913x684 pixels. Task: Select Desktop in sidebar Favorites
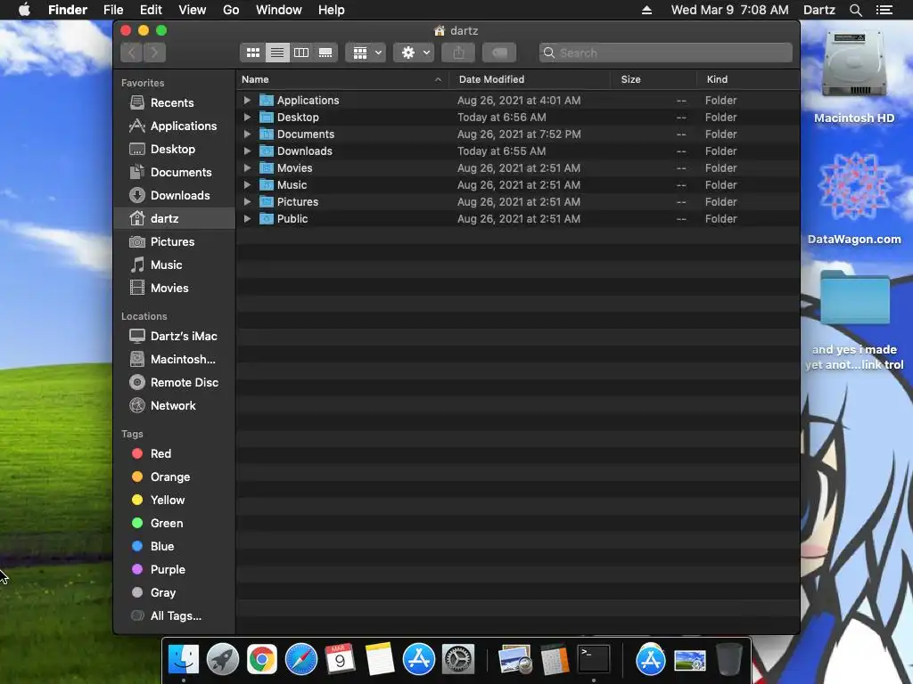[174, 149]
